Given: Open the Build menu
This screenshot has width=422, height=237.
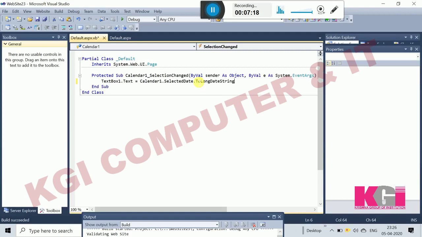Looking at the screenshot, I should coord(59,11).
